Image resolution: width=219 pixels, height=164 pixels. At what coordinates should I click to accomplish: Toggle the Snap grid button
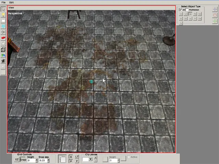[x=23, y=160]
